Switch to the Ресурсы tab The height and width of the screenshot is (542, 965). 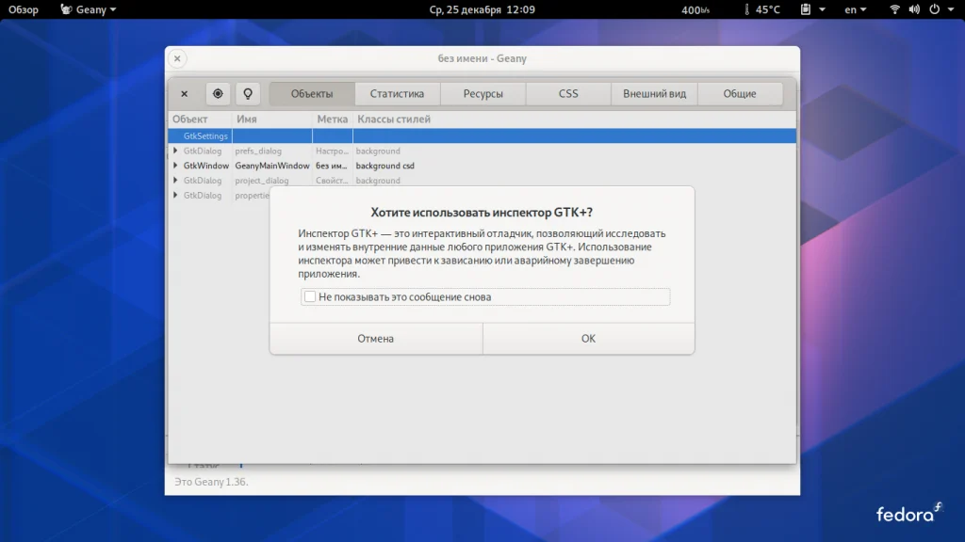(483, 94)
